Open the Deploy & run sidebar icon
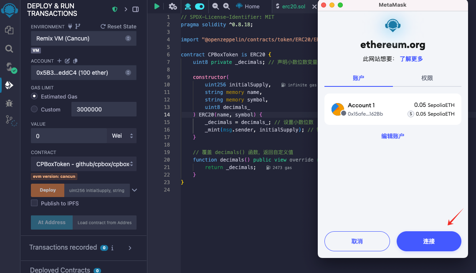The width and height of the screenshot is (476, 273). click(x=9, y=85)
